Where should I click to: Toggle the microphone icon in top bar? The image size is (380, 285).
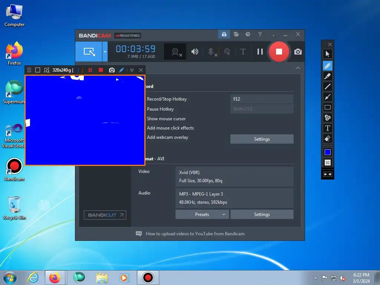[x=211, y=52]
